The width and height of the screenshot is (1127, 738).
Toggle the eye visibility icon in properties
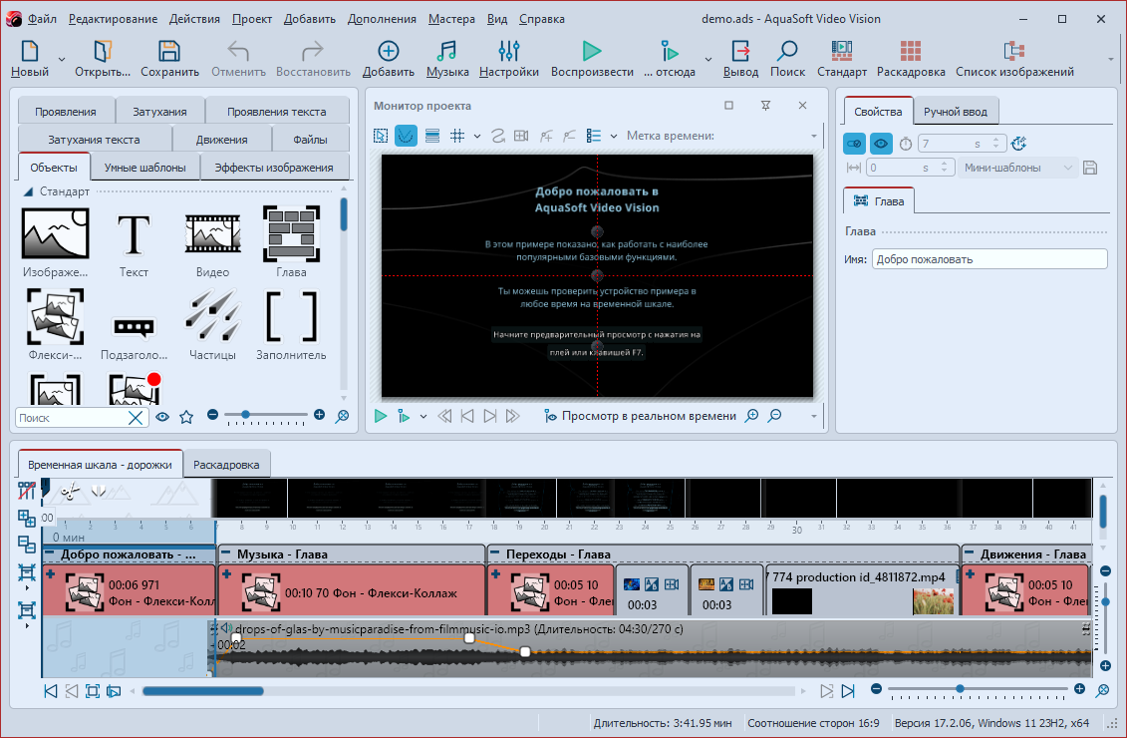click(881, 144)
